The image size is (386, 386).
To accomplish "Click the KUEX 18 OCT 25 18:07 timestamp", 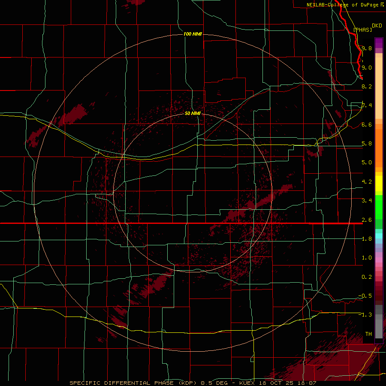I will point(278,383).
